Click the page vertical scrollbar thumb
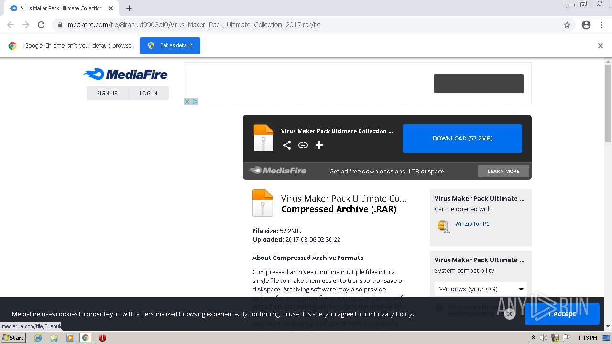This screenshot has width=612, height=344. [x=608, y=104]
